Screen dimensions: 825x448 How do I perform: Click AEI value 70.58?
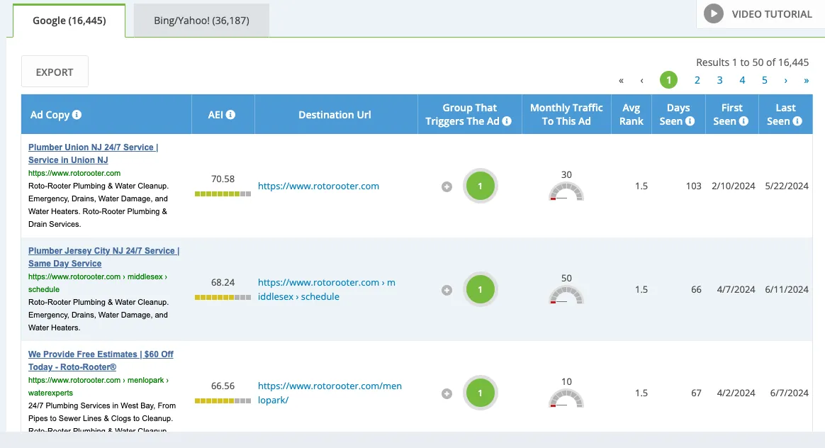point(223,179)
